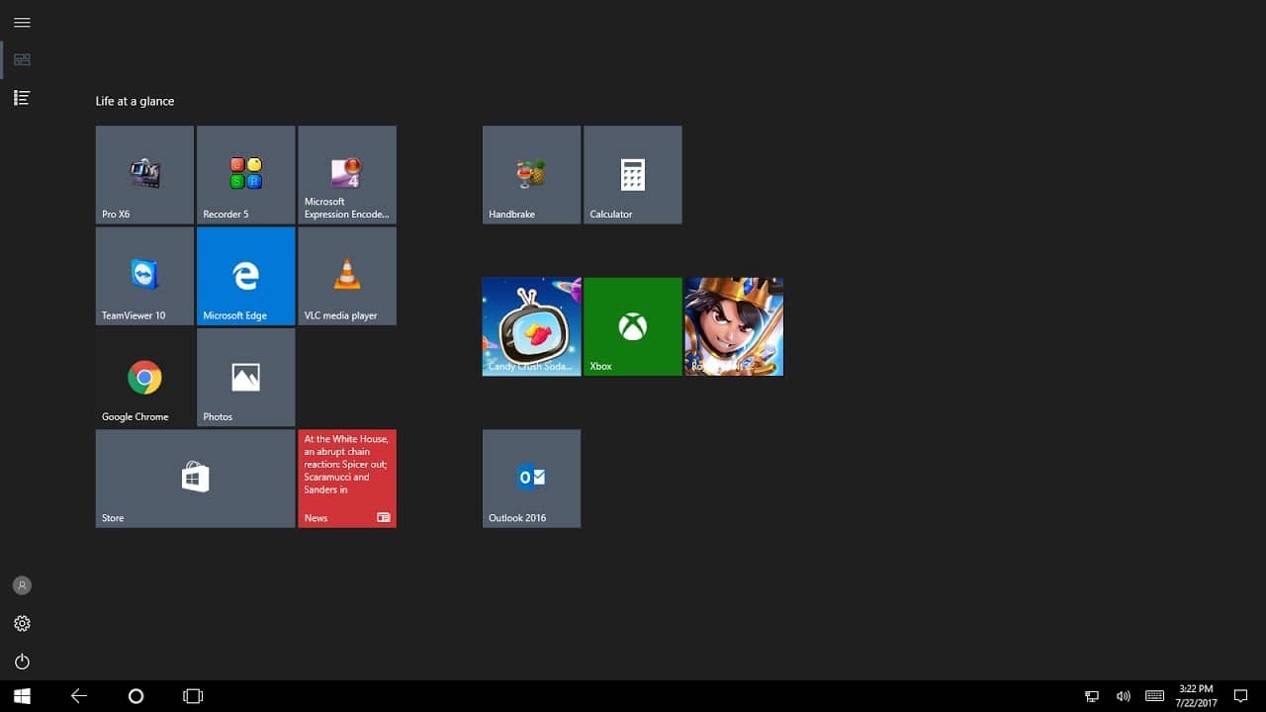
Task: Open the Outlook 2016 tile
Action: [531, 479]
